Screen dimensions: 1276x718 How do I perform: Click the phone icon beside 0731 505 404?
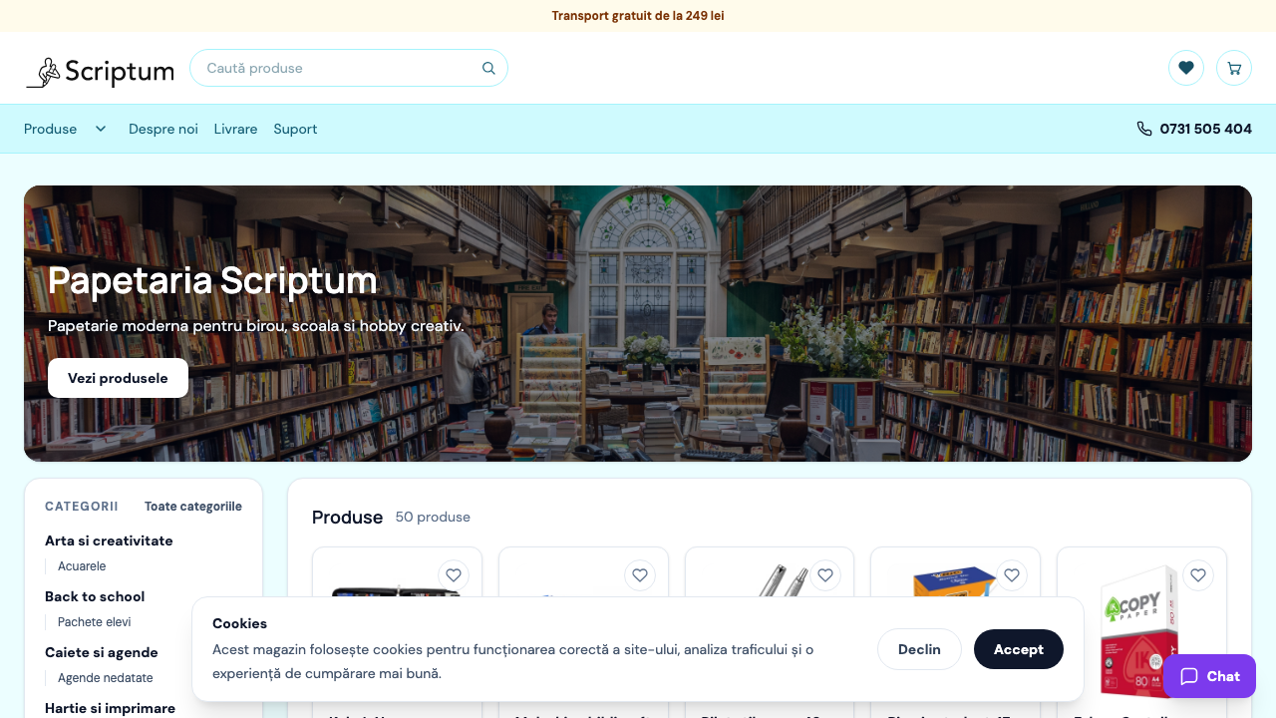[x=1144, y=129]
